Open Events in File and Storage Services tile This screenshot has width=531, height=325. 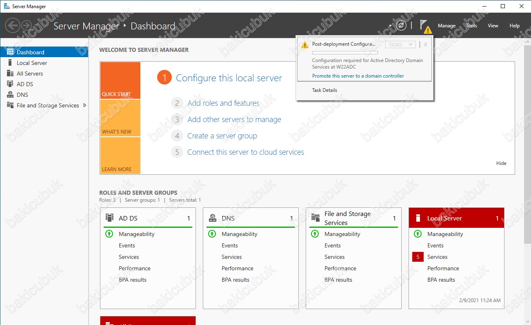333,245
